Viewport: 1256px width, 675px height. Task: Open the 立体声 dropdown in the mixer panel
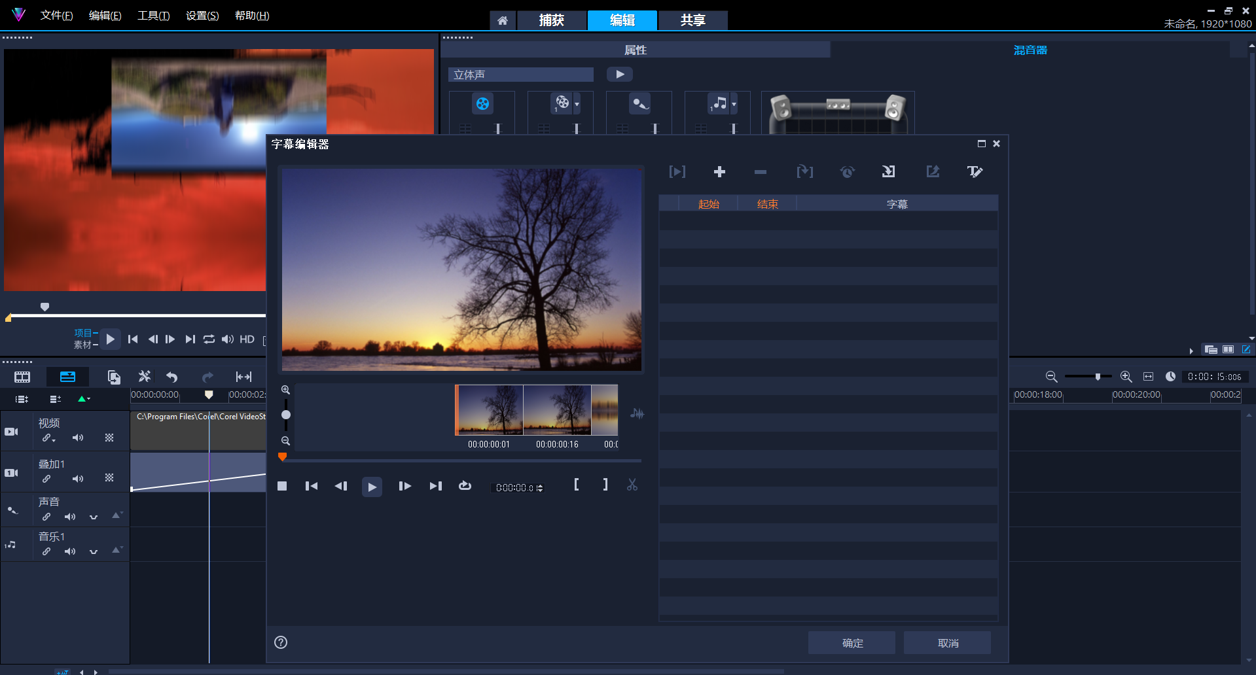click(x=520, y=74)
